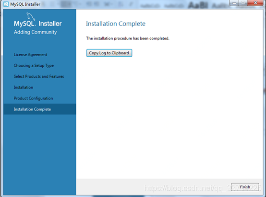Image resolution: width=266 pixels, height=197 pixels.
Task: Click the 'MySQL. Installer' sidebar title
Action: [x=37, y=24]
